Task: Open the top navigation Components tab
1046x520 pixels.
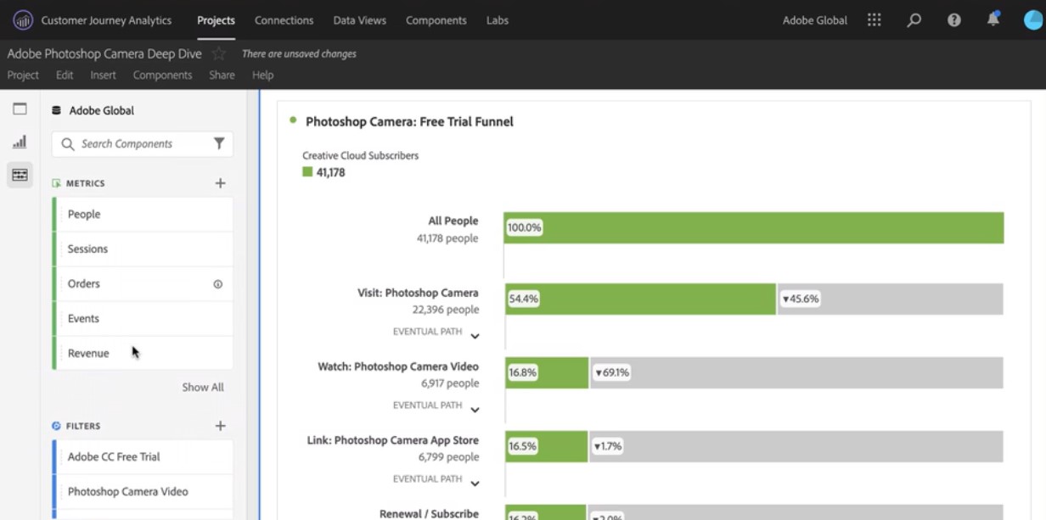Action: [x=436, y=20]
